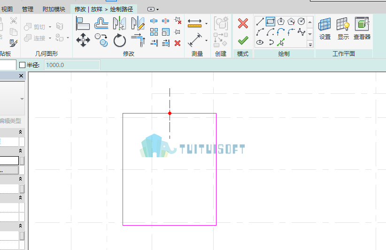Expand the measure tool dropdown arrow
This screenshot has width=386, height=250.
206,23
